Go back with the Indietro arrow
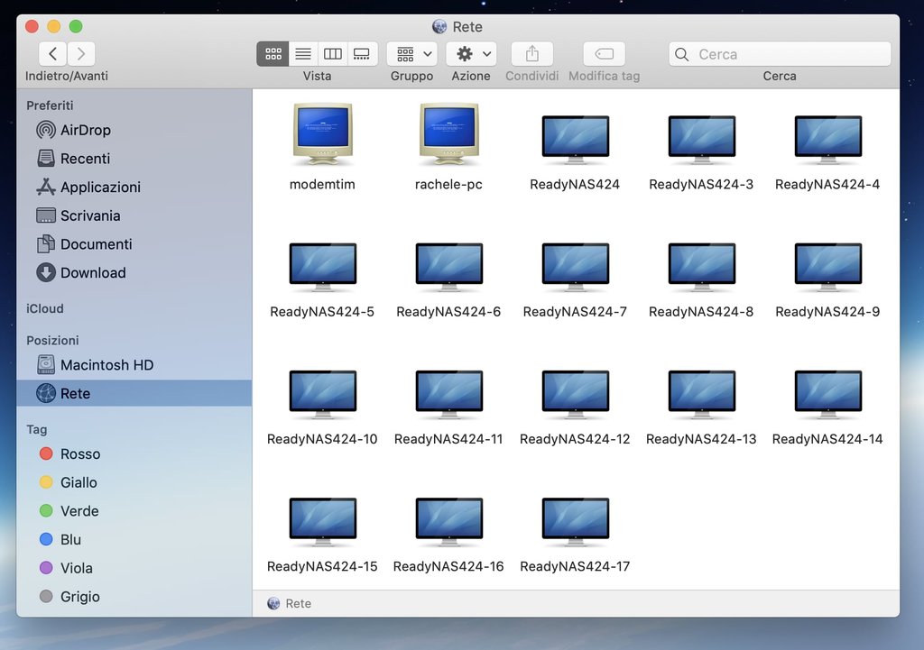 tap(53, 54)
